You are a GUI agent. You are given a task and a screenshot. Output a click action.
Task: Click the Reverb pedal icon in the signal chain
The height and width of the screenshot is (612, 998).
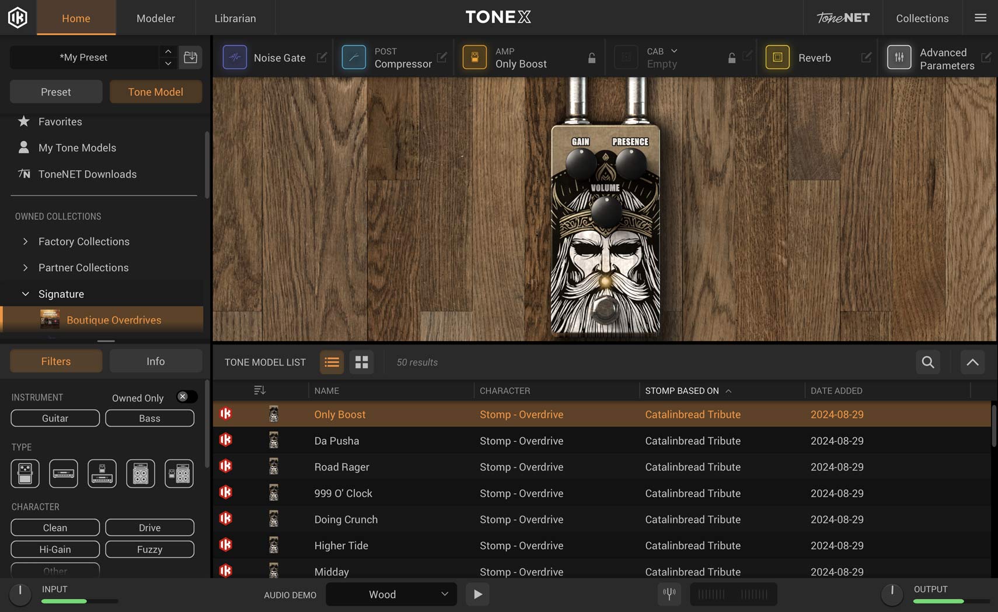(777, 57)
